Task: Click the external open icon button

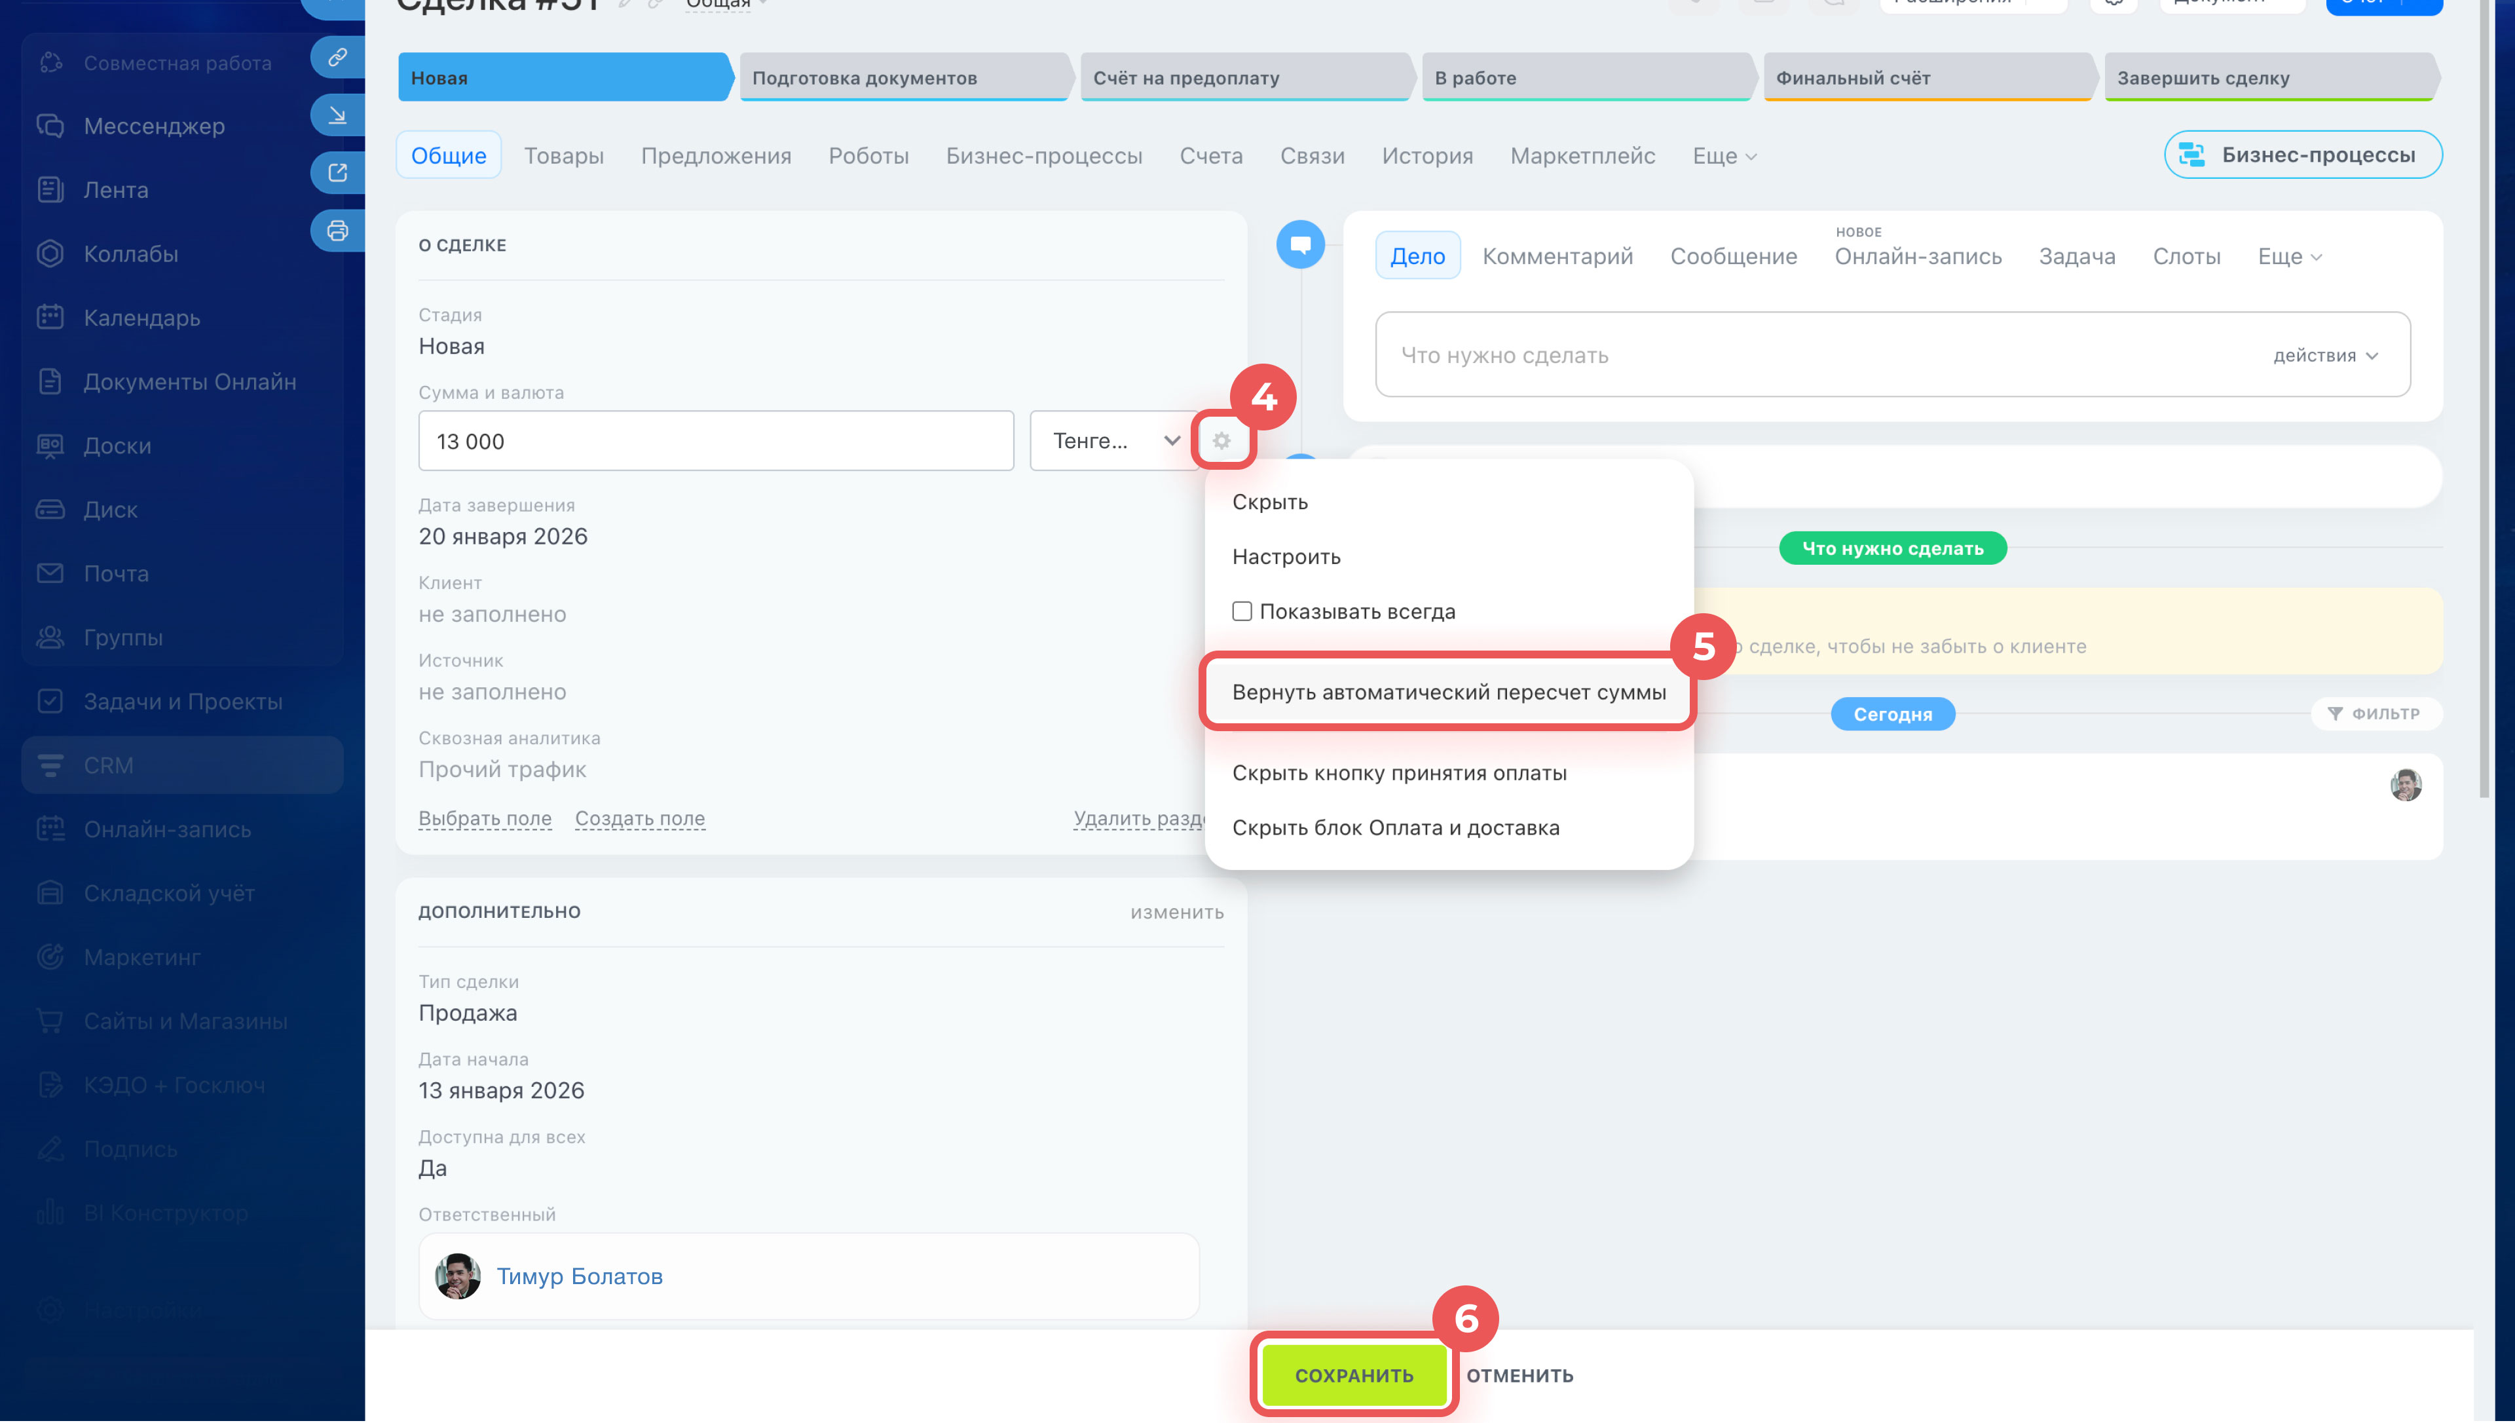Action: (x=337, y=173)
